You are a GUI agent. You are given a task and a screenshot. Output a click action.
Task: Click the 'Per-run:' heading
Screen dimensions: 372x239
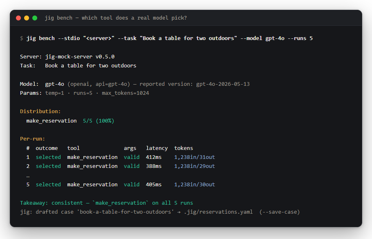(x=33, y=139)
